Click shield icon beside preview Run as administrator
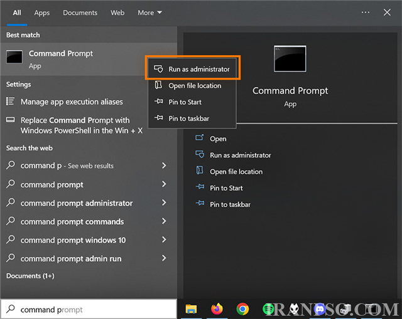The width and height of the screenshot is (402, 319). tap(200, 154)
